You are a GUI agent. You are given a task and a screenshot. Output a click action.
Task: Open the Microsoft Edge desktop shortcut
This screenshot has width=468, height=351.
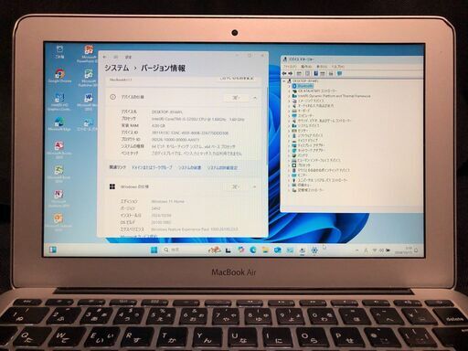(x=59, y=124)
